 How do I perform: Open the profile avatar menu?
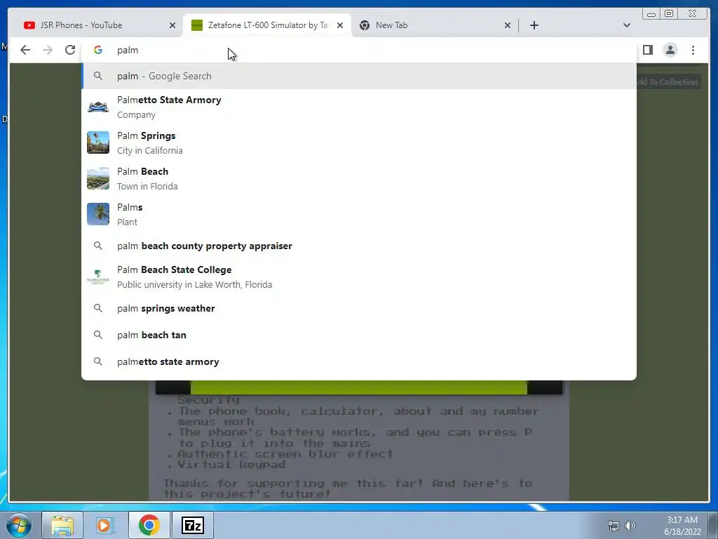(x=670, y=50)
